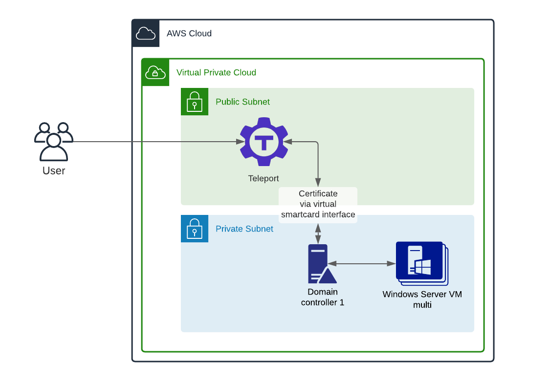Select the Virtual Private Cloud icon
The image size is (548, 381).
tap(155, 72)
